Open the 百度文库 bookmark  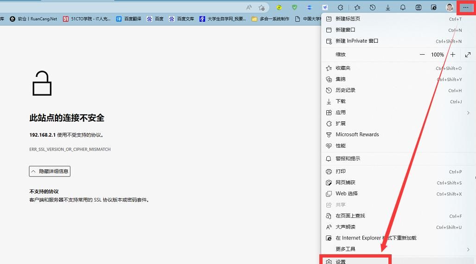pyautogui.click(x=182, y=19)
